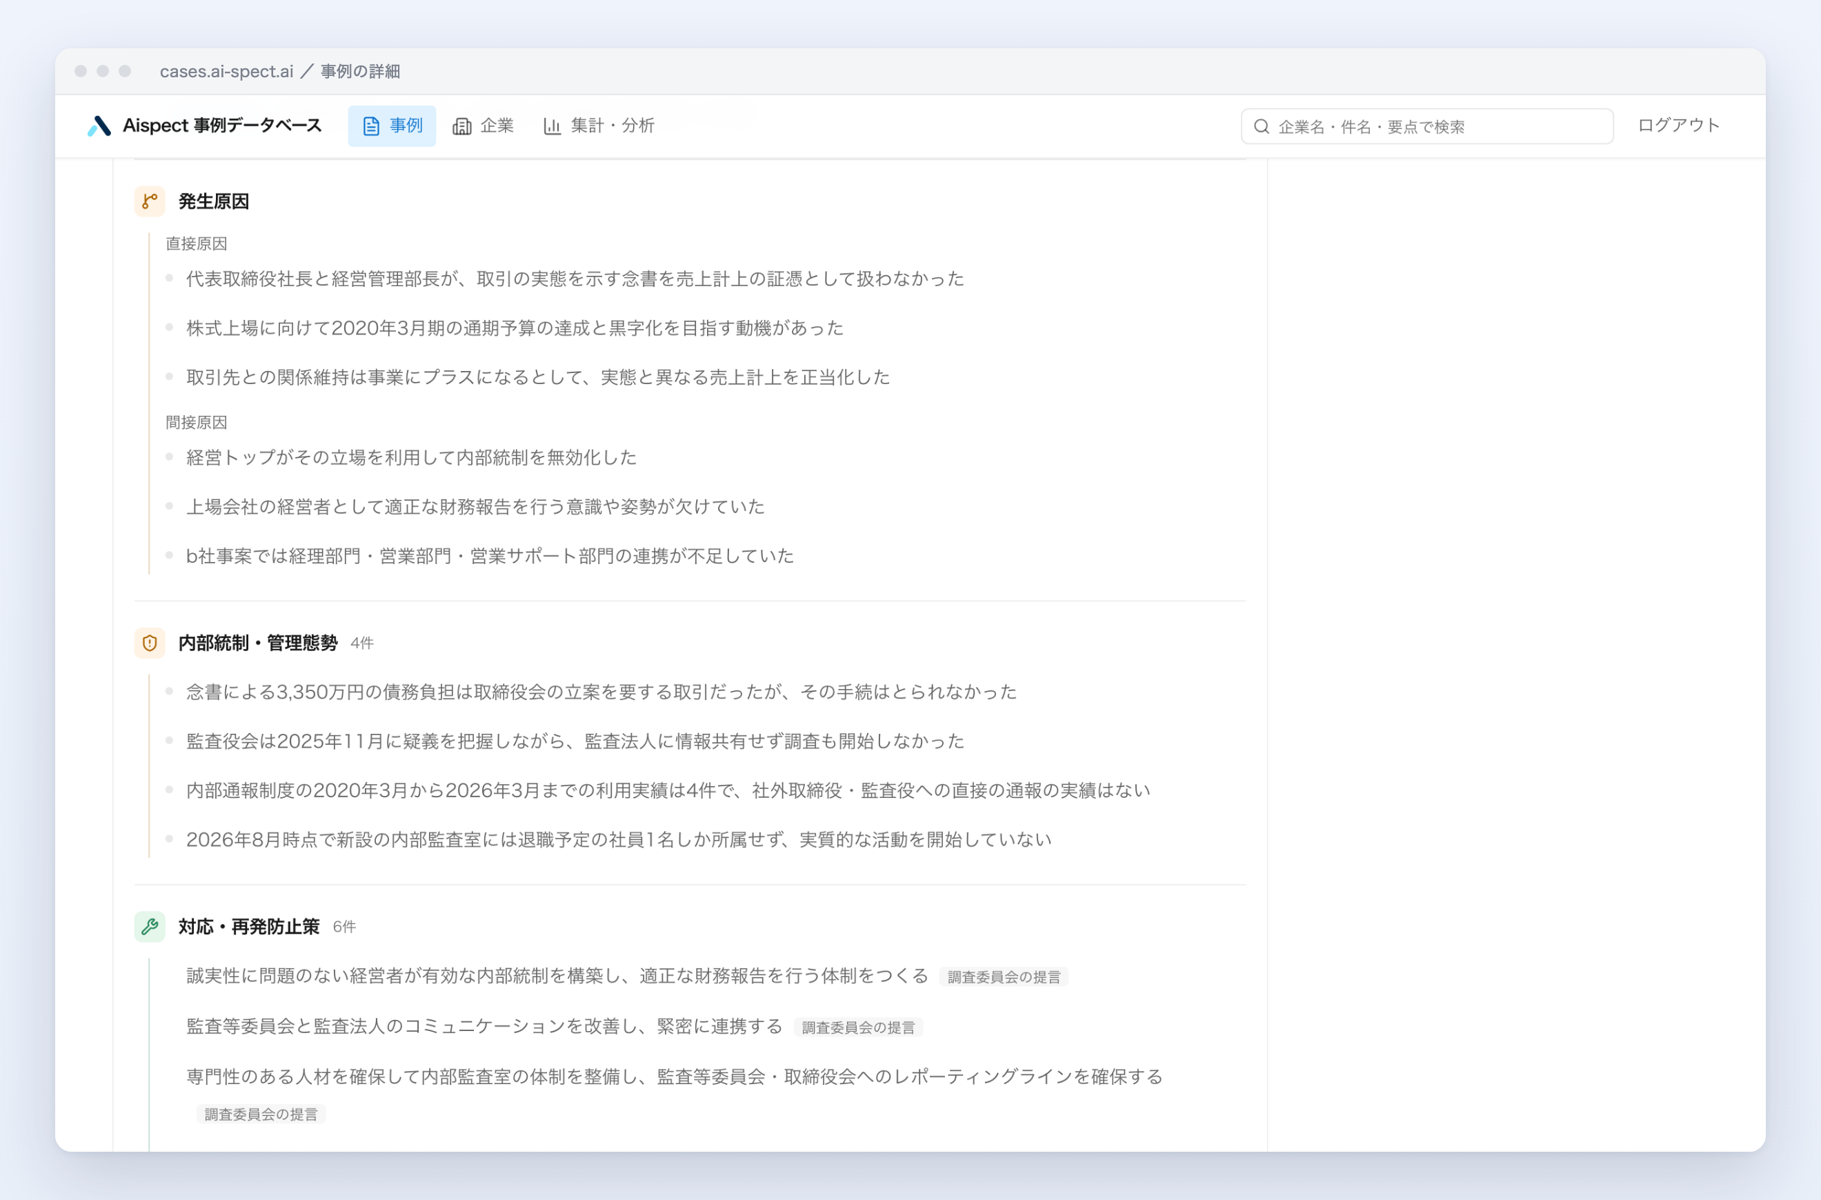Viewport: 1821px width, 1200px height.
Task: Click the 内部統制・管理態勢 heading
Action: [x=258, y=643]
